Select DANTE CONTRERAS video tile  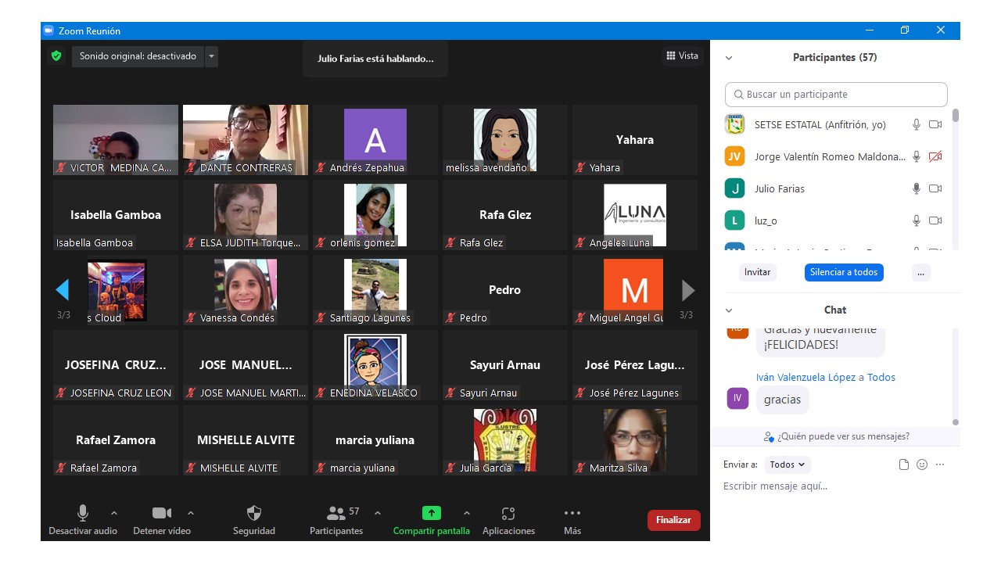pos(246,140)
